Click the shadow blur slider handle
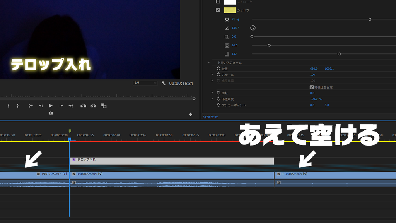Image resolution: width=396 pixels, height=223 pixels. (339, 54)
